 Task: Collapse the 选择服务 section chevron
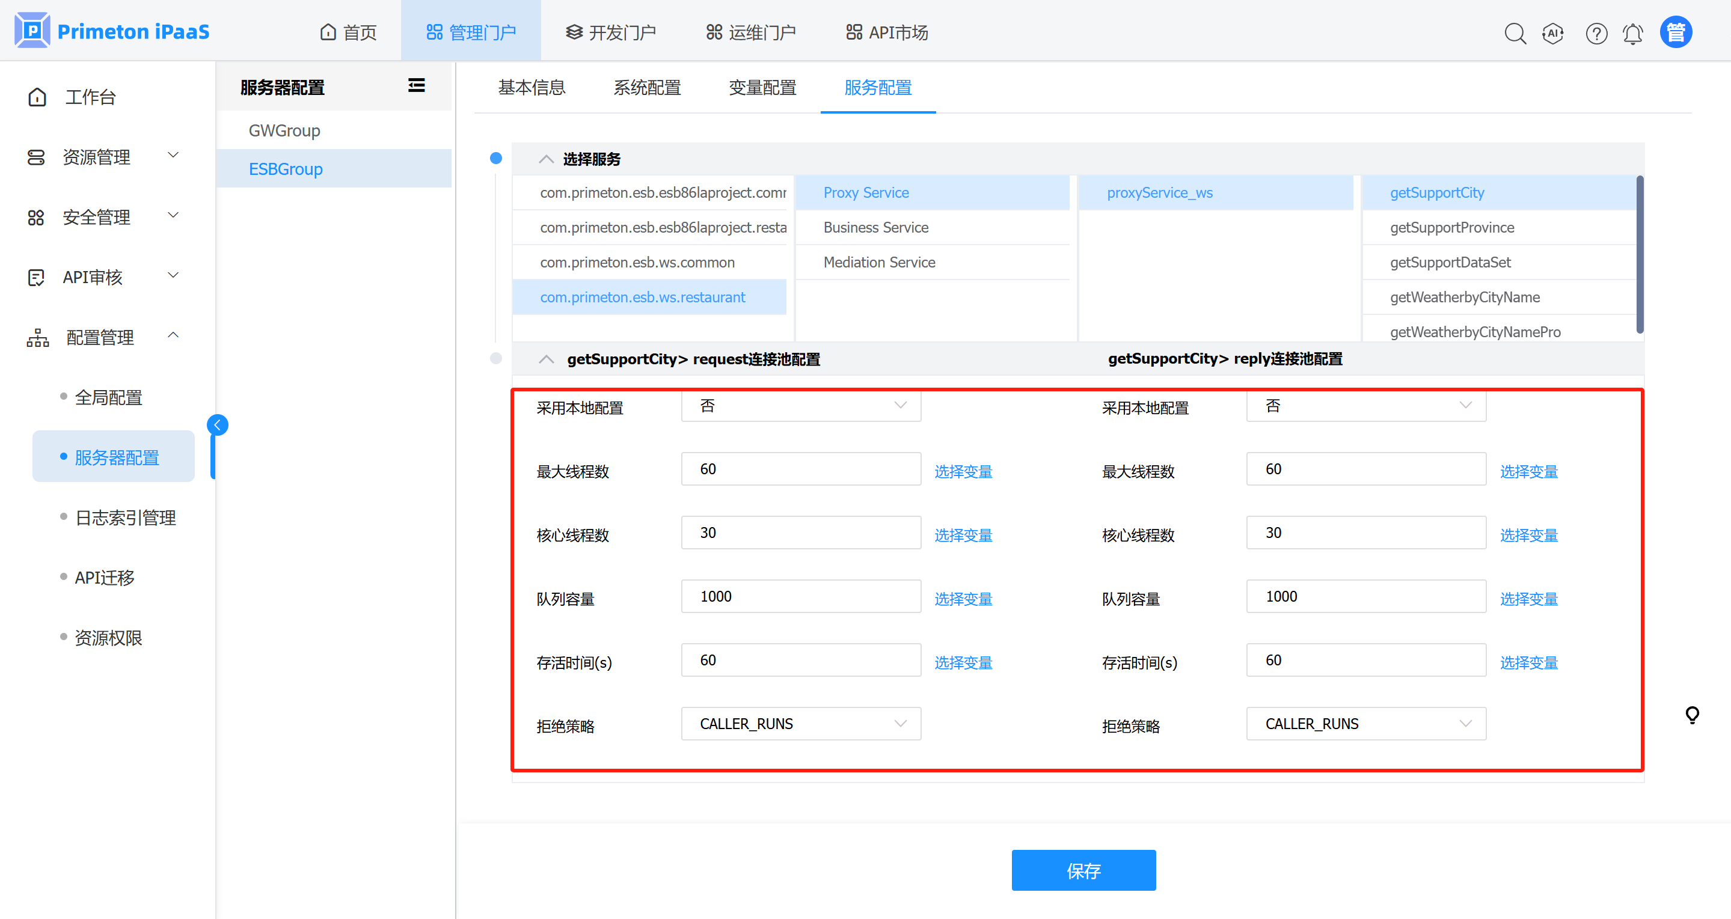pos(547,159)
